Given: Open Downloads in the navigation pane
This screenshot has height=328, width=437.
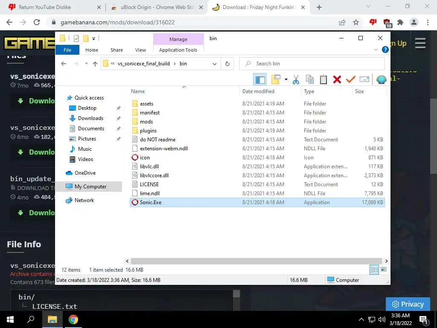Looking at the screenshot, I should click(90, 118).
